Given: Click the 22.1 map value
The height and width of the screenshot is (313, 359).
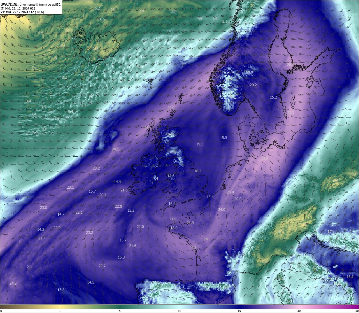Looking at the screenshot, I should pyautogui.click(x=79, y=212).
